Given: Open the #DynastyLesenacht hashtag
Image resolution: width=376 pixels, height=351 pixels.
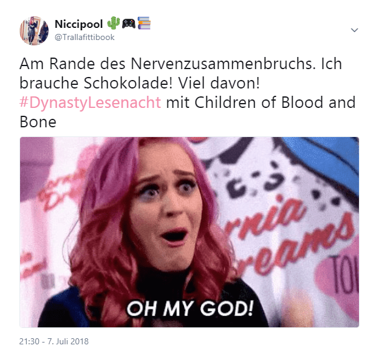Looking at the screenshot, I should tap(90, 102).
